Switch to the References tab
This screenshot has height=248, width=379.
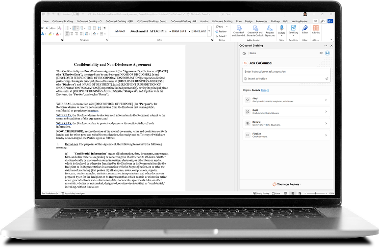tap(261, 21)
